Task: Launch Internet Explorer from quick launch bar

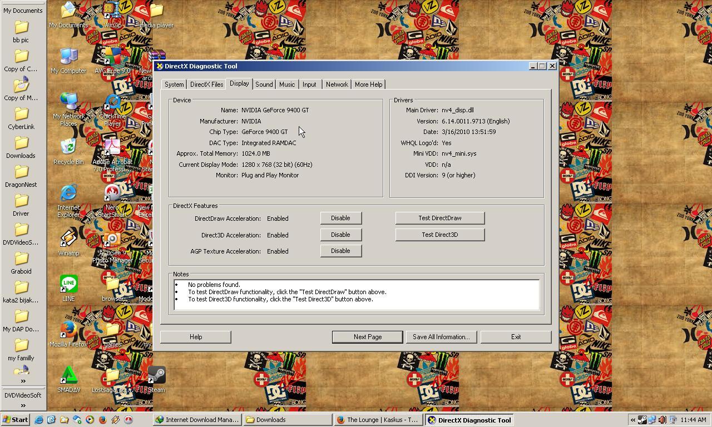Action: click(x=38, y=420)
